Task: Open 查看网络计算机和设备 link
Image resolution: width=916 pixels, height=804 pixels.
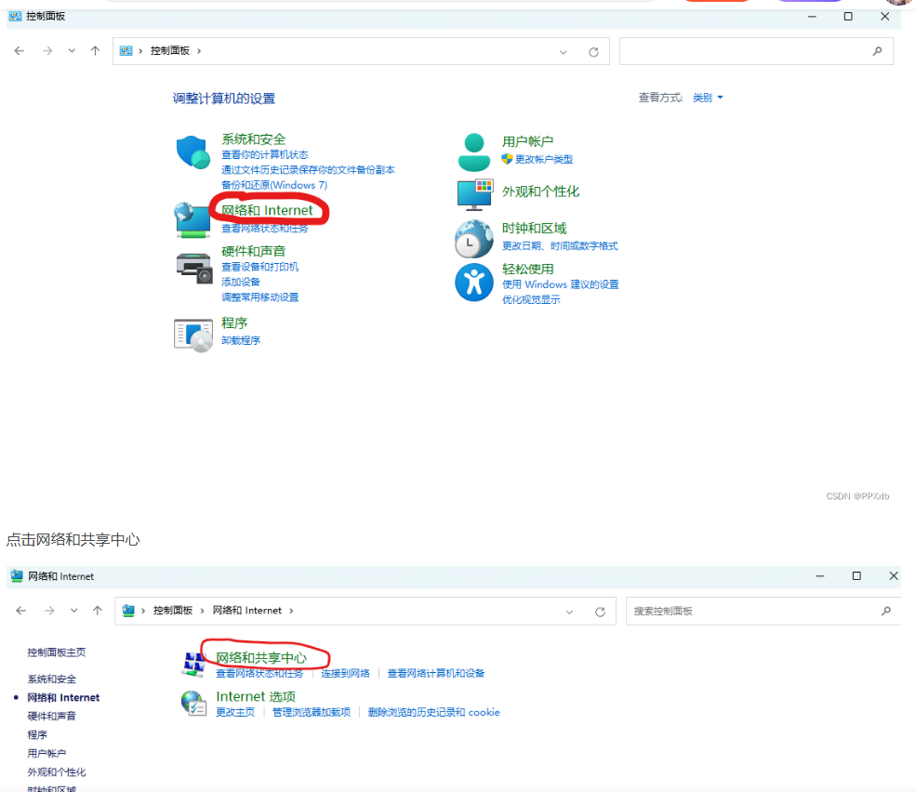Action: (x=436, y=673)
